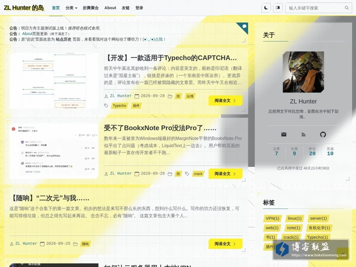This screenshot has height=267, width=356.
Task: Select the 运维 category tag
Action: coord(190,96)
